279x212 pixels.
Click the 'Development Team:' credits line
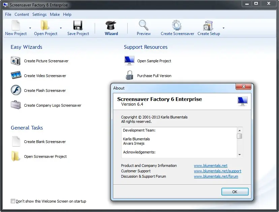point(139,130)
